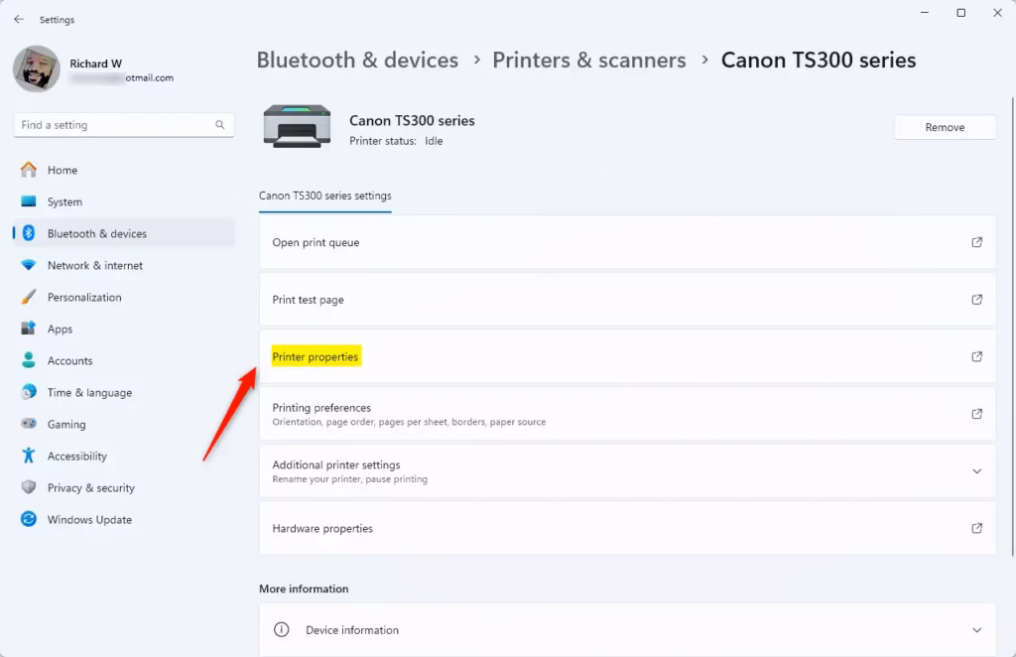1016x657 pixels.
Task: Open Accounts settings in sidebar
Action: [x=124, y=360]
